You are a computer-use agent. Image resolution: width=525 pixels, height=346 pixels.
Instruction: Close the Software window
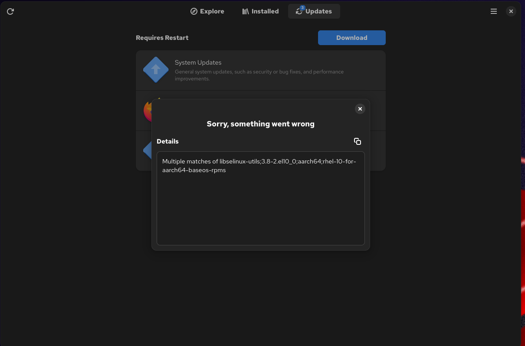pyautogui.click(x=511, y=11)
